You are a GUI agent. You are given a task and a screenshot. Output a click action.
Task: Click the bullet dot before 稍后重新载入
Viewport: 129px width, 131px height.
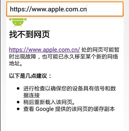(18, 102)
